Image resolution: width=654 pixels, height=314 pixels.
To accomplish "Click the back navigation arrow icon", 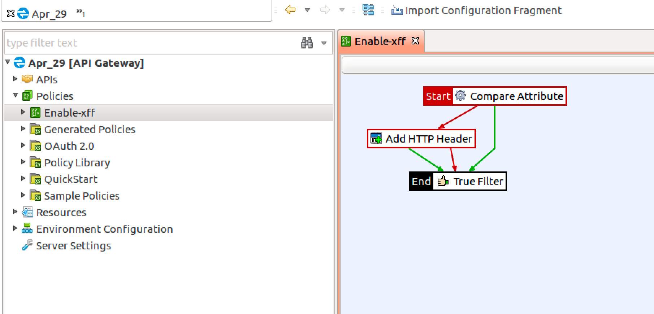I will click(x=290, y=10).
